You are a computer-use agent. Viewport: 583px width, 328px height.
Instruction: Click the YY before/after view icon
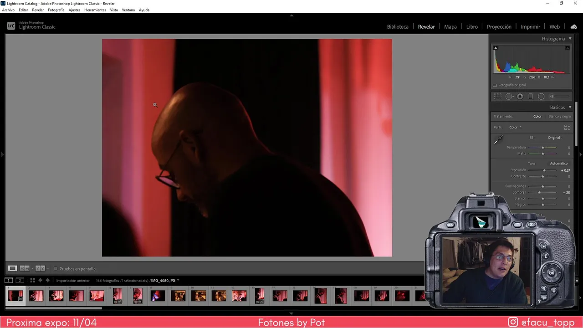click(40, 268)
